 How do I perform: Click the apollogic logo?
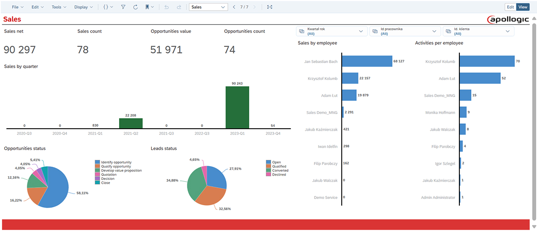[508, 19]
